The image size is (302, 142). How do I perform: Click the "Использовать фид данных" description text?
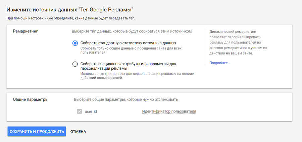137,76
